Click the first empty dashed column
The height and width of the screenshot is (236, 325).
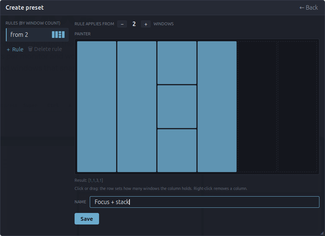257,107
